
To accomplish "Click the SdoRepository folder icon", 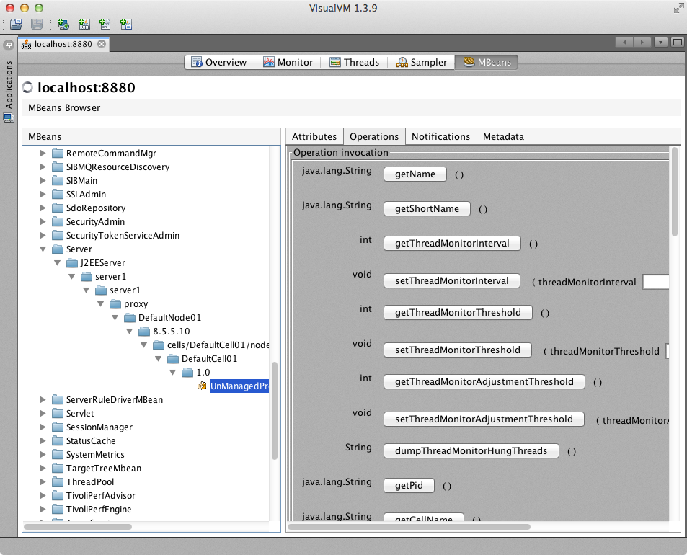I will coord(58,208).
